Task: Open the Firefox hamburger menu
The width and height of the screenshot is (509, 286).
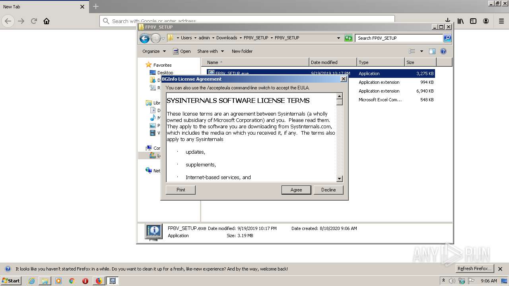Action: pyautogui.click(x=501, y=21)
